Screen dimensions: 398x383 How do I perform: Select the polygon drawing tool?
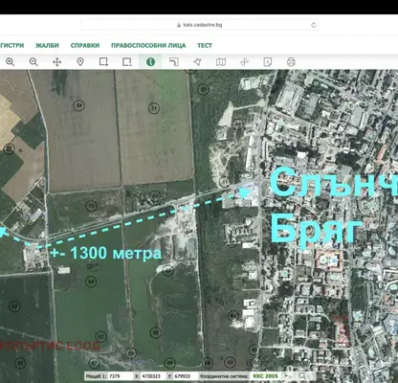coord(197,61)
